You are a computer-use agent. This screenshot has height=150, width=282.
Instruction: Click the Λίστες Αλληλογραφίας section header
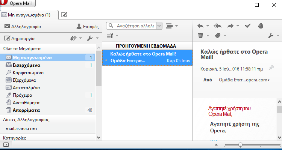pyautogui.click(x=48, y=120)
